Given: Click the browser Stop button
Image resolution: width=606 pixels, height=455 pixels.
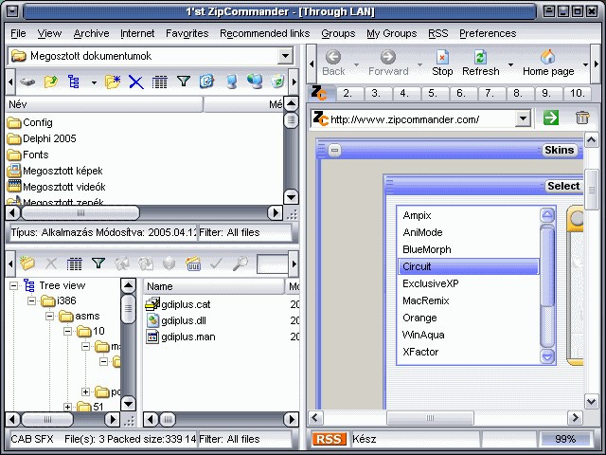Looking at the screenshot, I should click(x=442, y=64).
